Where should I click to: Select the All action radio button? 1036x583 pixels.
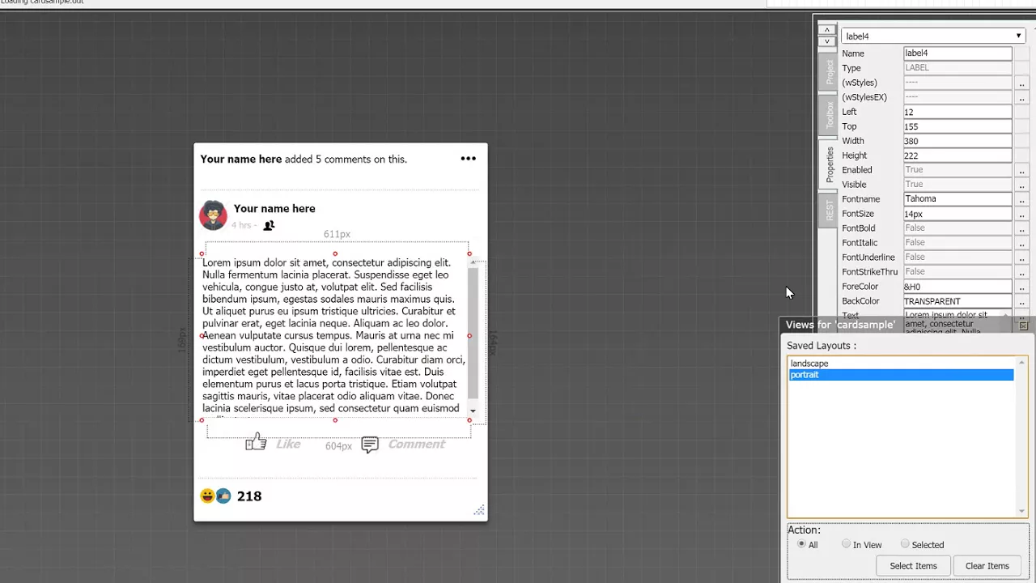pos(801,544)
